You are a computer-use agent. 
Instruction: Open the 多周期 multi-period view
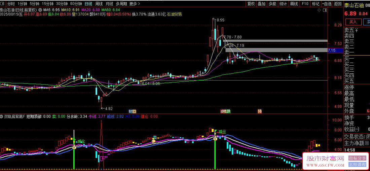point(121,4)
